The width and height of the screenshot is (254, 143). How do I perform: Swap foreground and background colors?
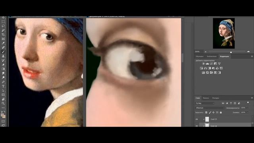pyautogui.click(x=4, y=112)
